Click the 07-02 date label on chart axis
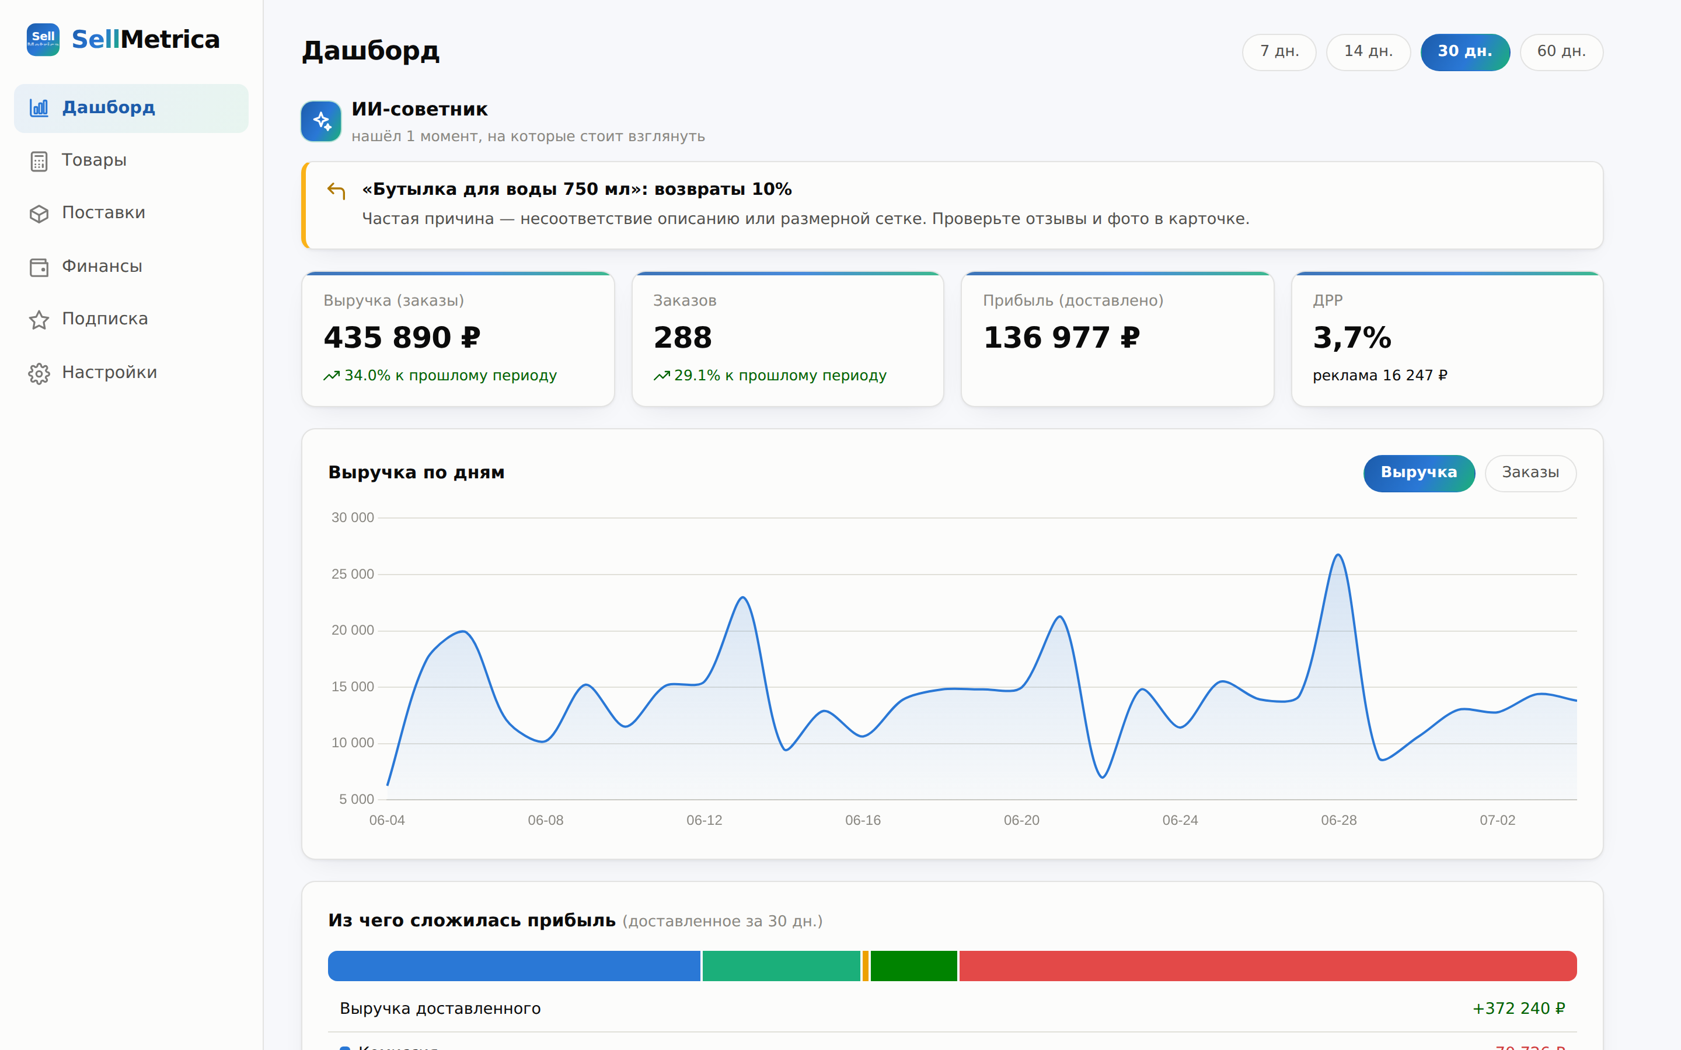Viewport: 1681px width, 1050px height. click(1498, 821)
